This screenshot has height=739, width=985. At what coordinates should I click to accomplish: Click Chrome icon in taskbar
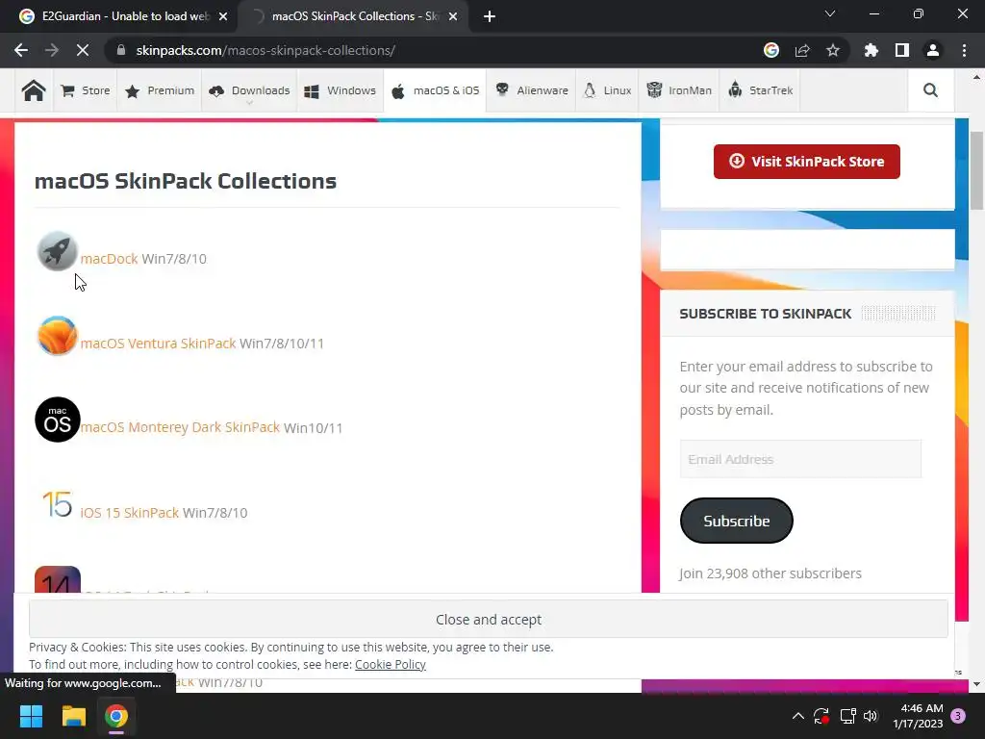(116, 716)
